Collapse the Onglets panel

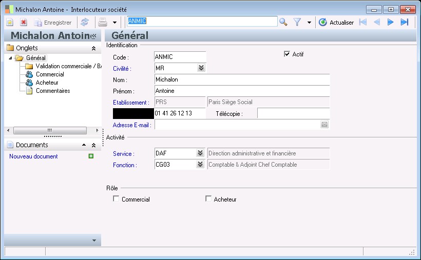(x=93, y=48)
